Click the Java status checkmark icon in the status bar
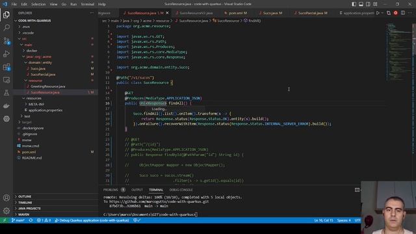 [x=137, y=220]
